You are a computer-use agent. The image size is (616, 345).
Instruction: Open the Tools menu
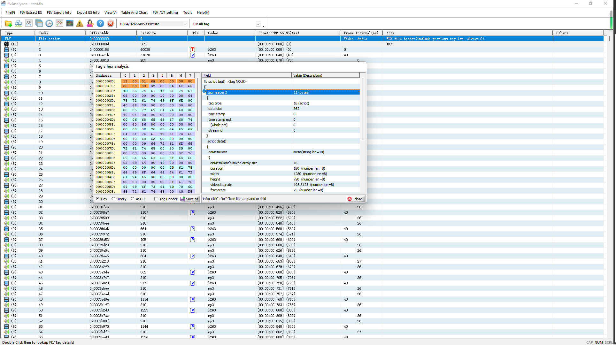click(x=188, y=12)
